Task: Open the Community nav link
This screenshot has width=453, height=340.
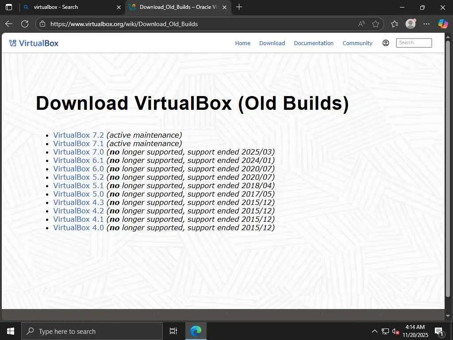Action: click(x=357, y=43)
